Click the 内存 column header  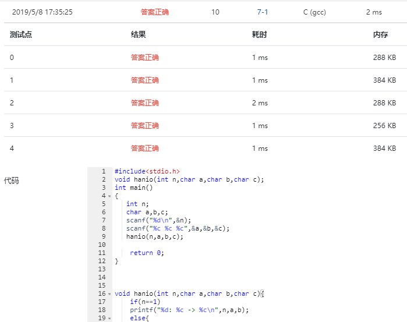381,34
